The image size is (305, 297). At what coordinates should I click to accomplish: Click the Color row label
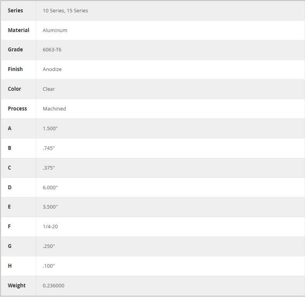point(14,89)
